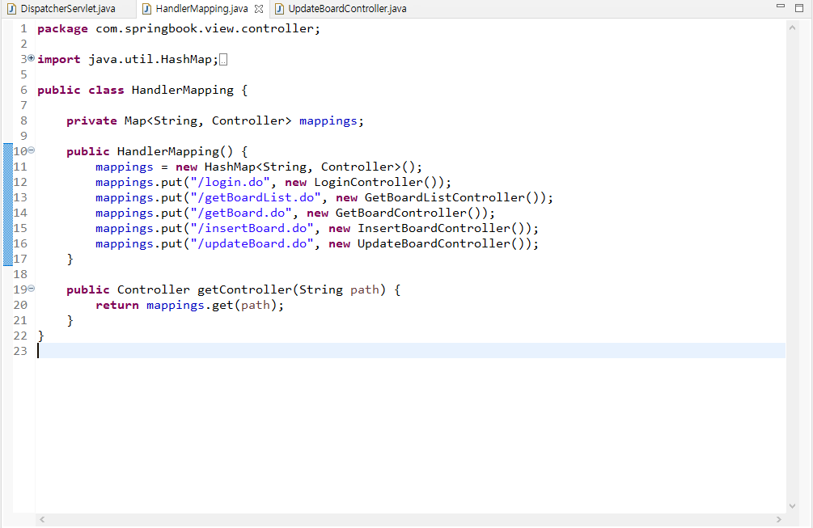Click the "/updateBoard.do" string literal
This screenshot has height=528, width=813.
252,244
